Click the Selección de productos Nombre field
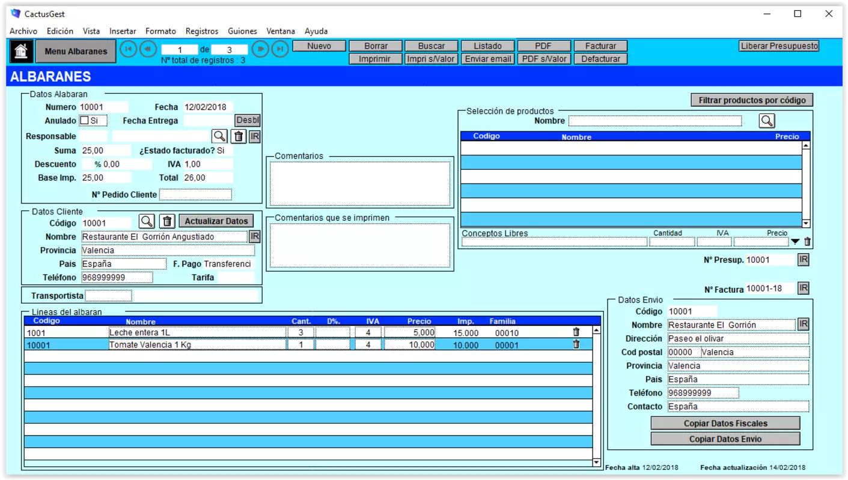The width and height of the screenshot is (848, 480). (x=655, y=121)
